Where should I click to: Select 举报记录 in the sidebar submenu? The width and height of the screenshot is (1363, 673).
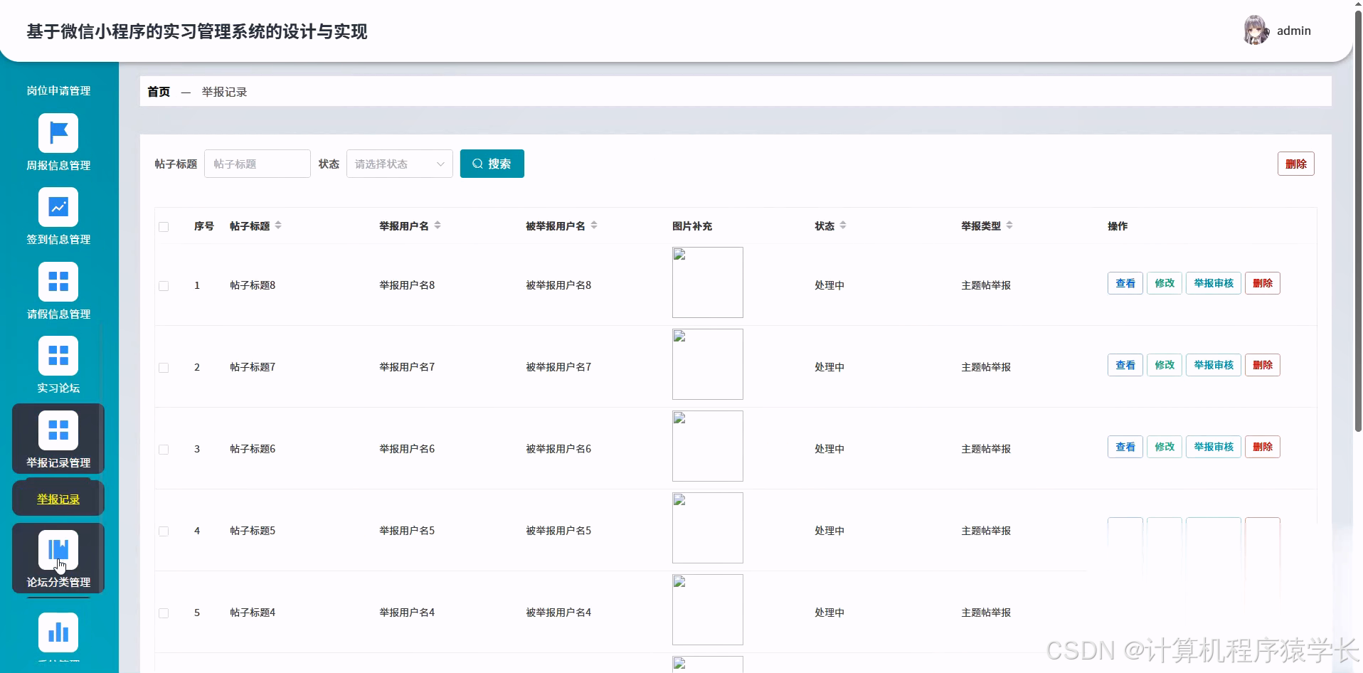point(58,498)
